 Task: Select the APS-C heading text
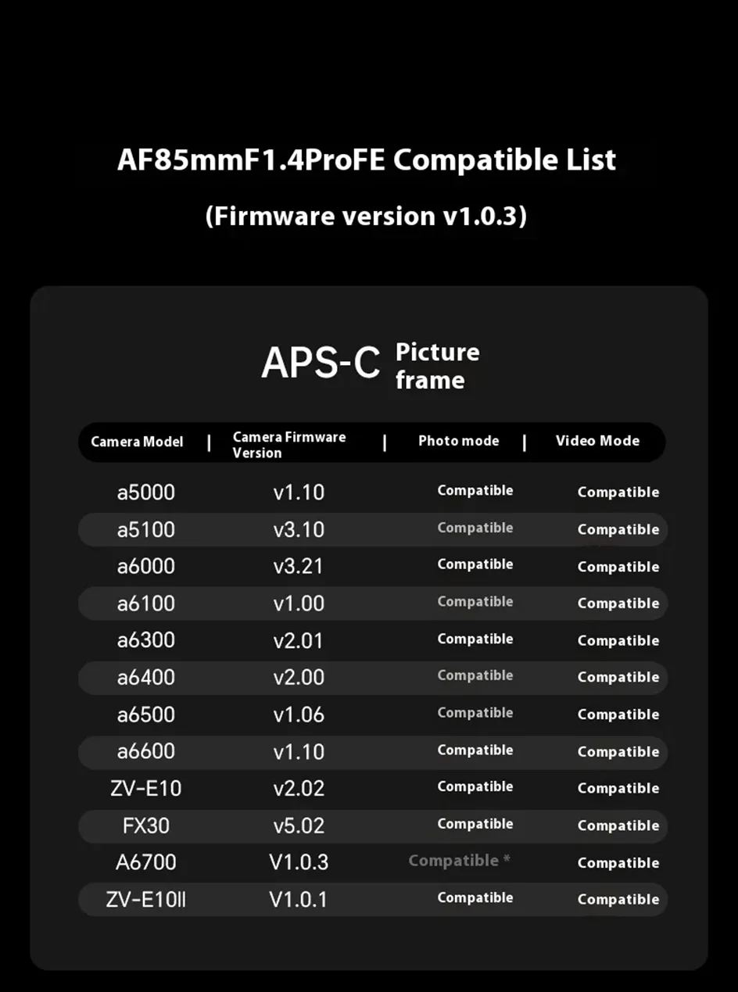pos(321,363)
